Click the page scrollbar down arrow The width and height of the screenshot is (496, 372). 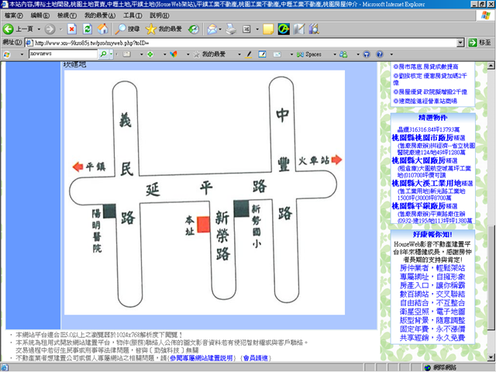point(491,358)
